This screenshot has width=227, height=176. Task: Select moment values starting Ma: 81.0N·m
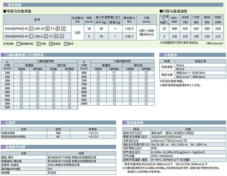pos(179,145)
